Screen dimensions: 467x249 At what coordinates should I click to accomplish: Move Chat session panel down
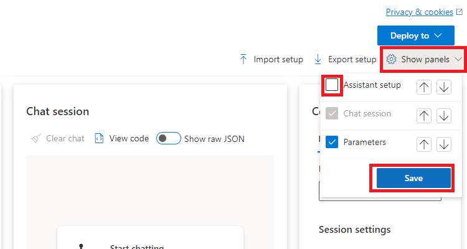pos(444,116)
